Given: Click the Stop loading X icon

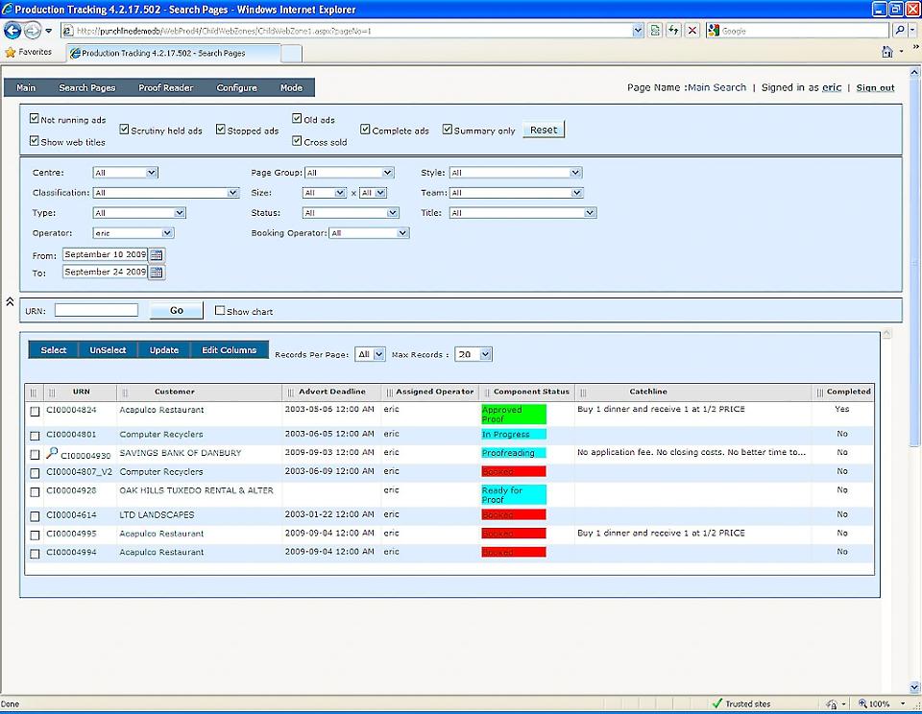Looking at the screenshot, I should pos(692,31).
